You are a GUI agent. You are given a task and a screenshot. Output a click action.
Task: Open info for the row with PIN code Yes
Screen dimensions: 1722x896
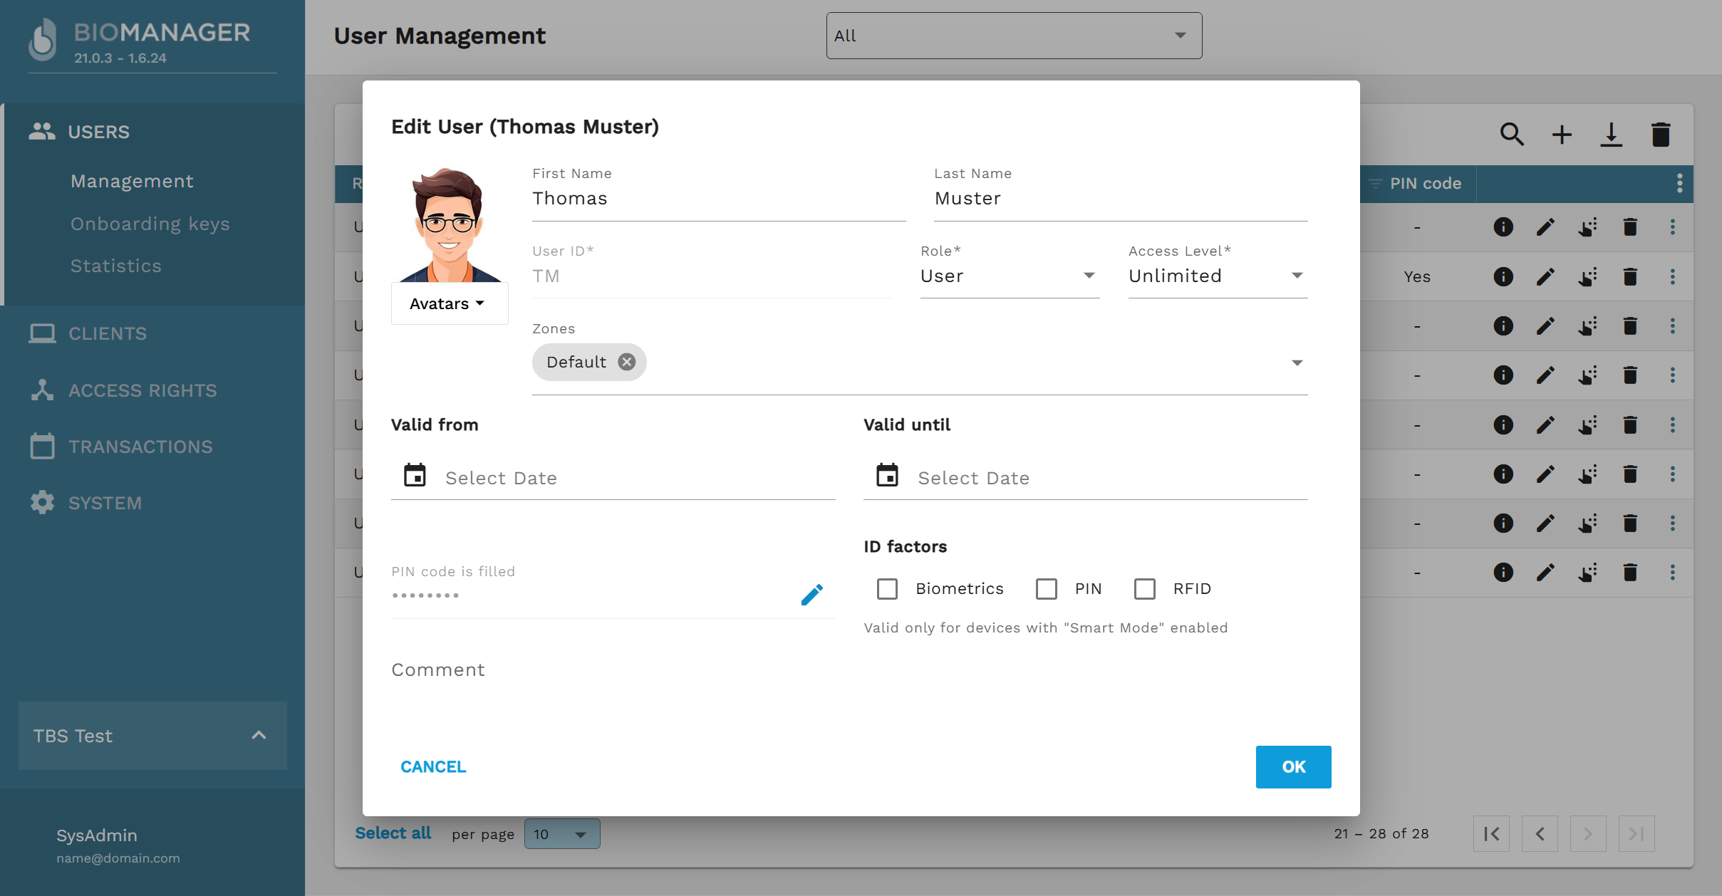(x=1503, y=276)
